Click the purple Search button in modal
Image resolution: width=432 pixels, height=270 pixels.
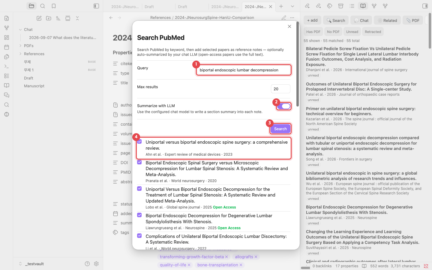point(280,129)
